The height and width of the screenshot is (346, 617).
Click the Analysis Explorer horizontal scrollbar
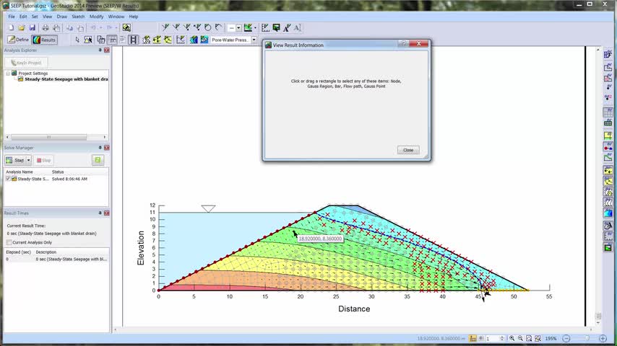(48, 137)
